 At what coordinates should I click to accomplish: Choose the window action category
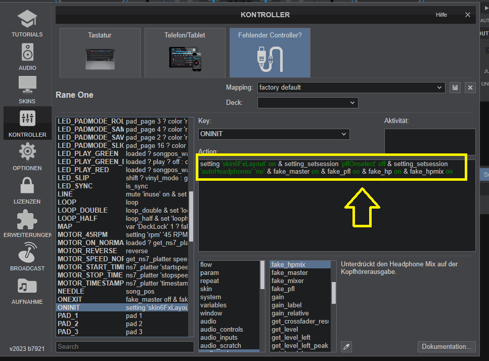(229, 313)
